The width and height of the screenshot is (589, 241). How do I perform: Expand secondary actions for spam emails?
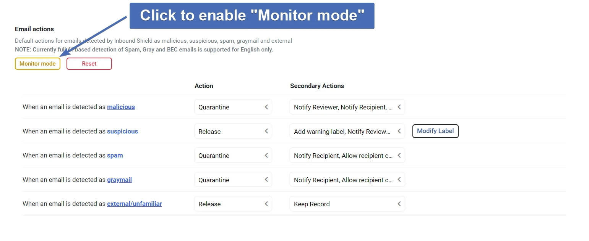coord(347,156)
